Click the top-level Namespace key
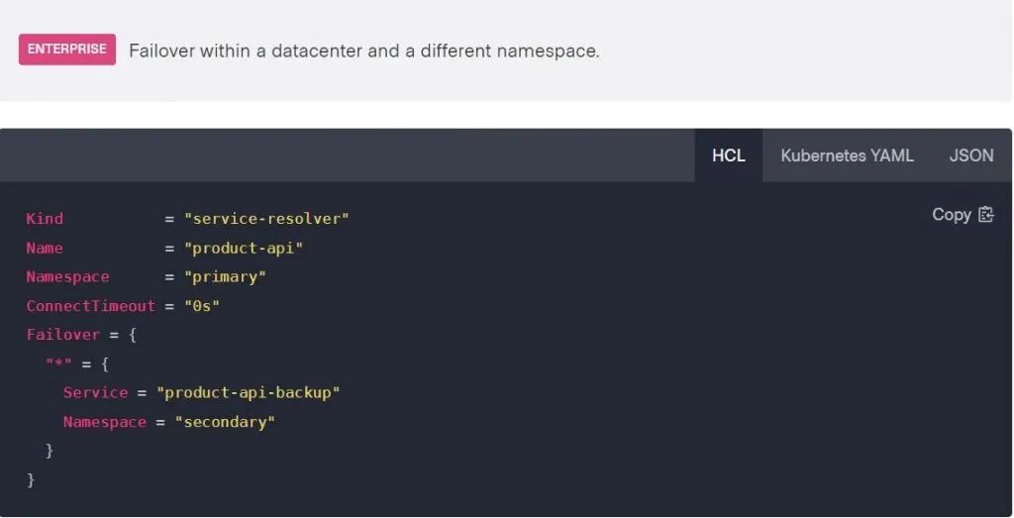1014x518 pixels. point(68,276)
